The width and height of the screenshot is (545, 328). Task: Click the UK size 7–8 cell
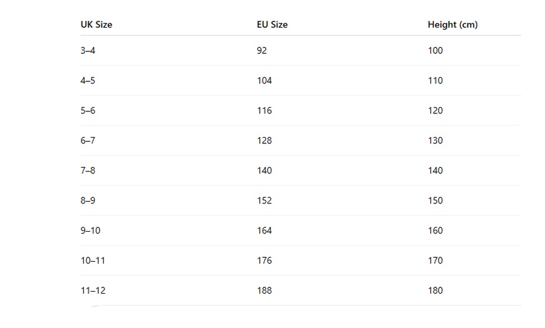[88, 171]
